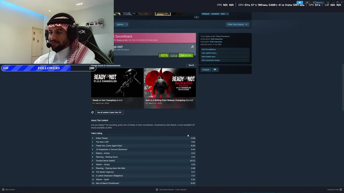Open Visit the website link

point(208,49)
